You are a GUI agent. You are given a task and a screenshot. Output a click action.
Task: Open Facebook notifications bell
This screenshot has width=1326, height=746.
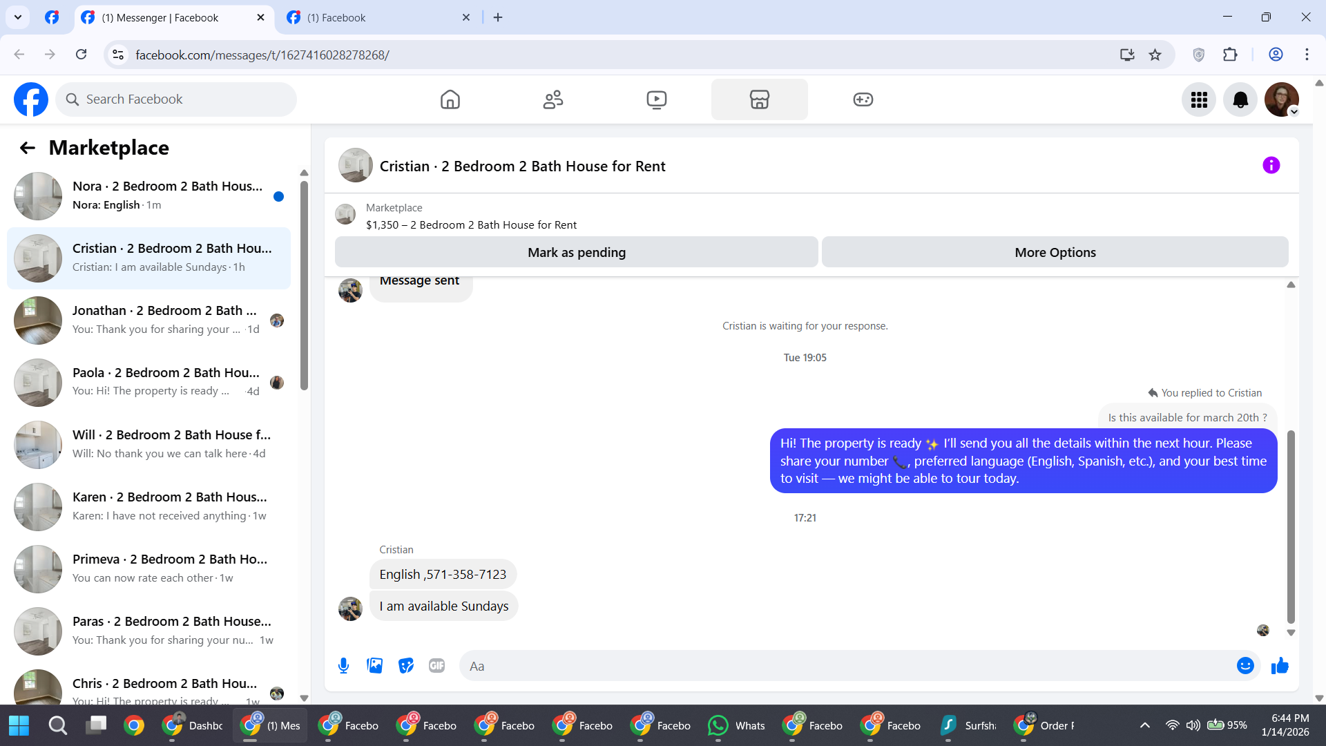tap(1240, 100)
